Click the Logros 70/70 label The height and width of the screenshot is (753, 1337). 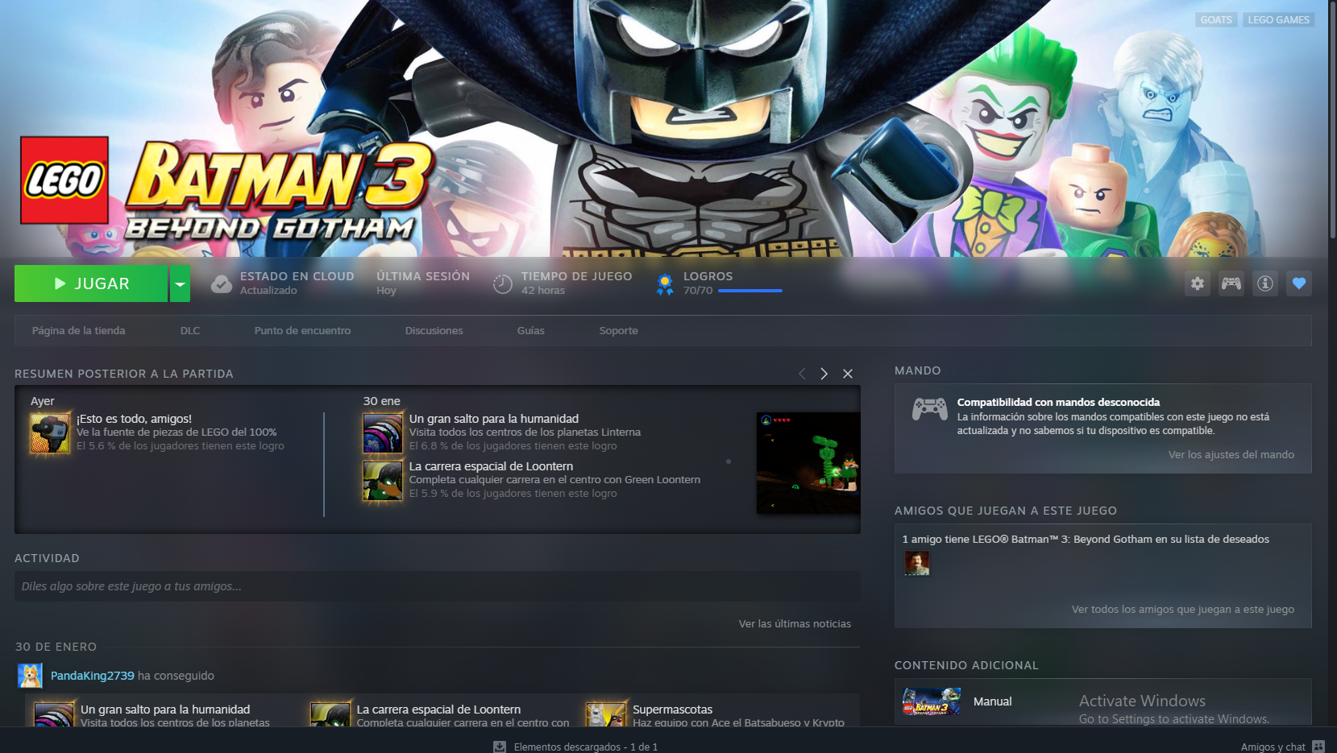(x=708, y=283)
